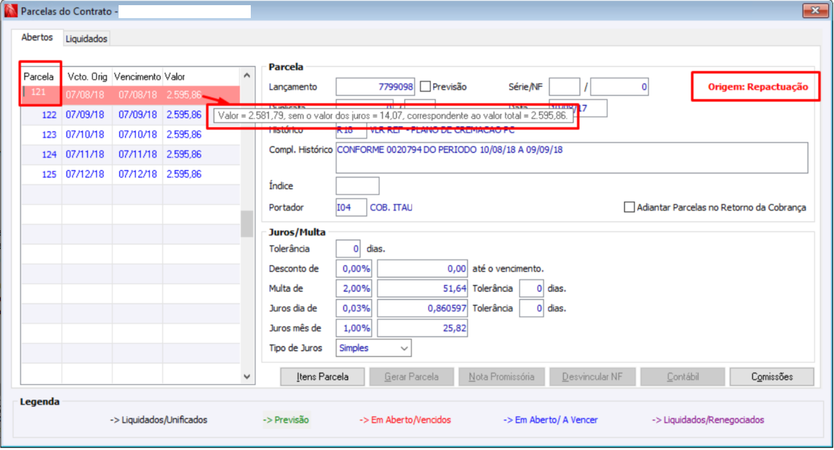This screenshot has height=450, width=834.
Task: Select parcela row 124
Action: 130,154
